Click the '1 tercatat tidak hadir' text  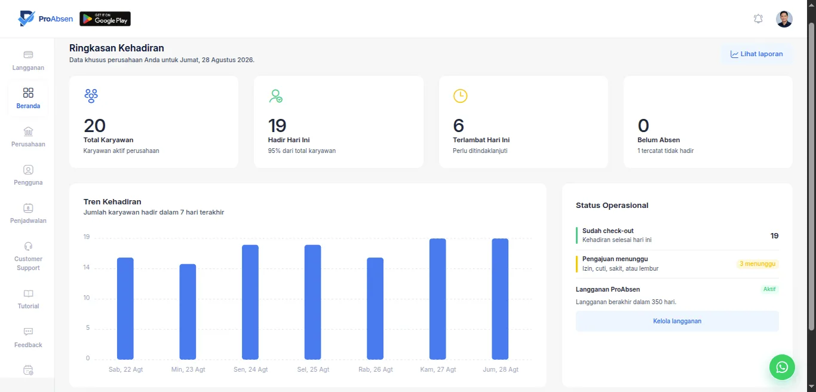click(665, 151)
